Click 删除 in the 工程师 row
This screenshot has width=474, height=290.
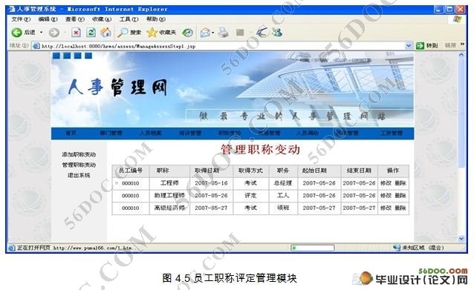point(400,183)
